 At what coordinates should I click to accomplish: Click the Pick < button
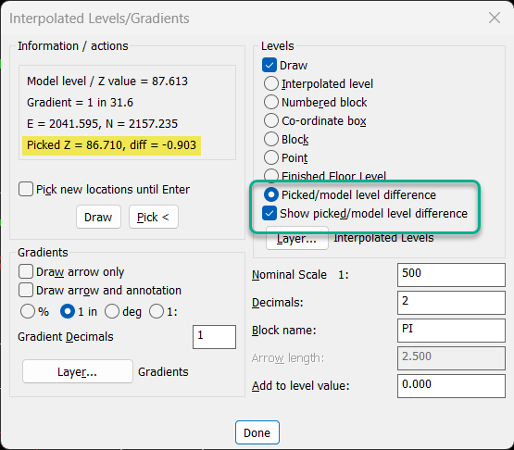[154, 217]
